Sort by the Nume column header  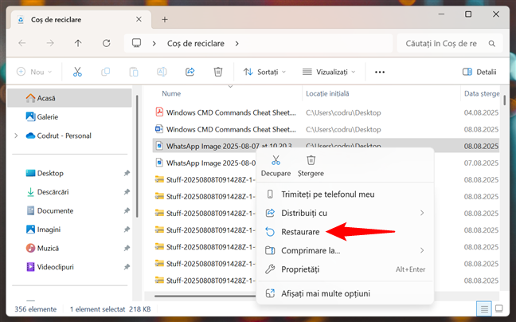click(171, 93)
